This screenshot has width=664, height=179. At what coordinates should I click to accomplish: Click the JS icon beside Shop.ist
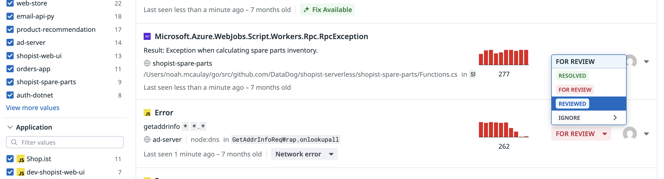pyautogui.click(x=21, y=159)
